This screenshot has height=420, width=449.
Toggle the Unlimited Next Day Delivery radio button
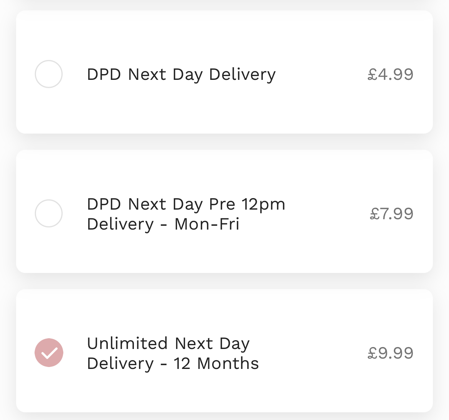point(49,353)
